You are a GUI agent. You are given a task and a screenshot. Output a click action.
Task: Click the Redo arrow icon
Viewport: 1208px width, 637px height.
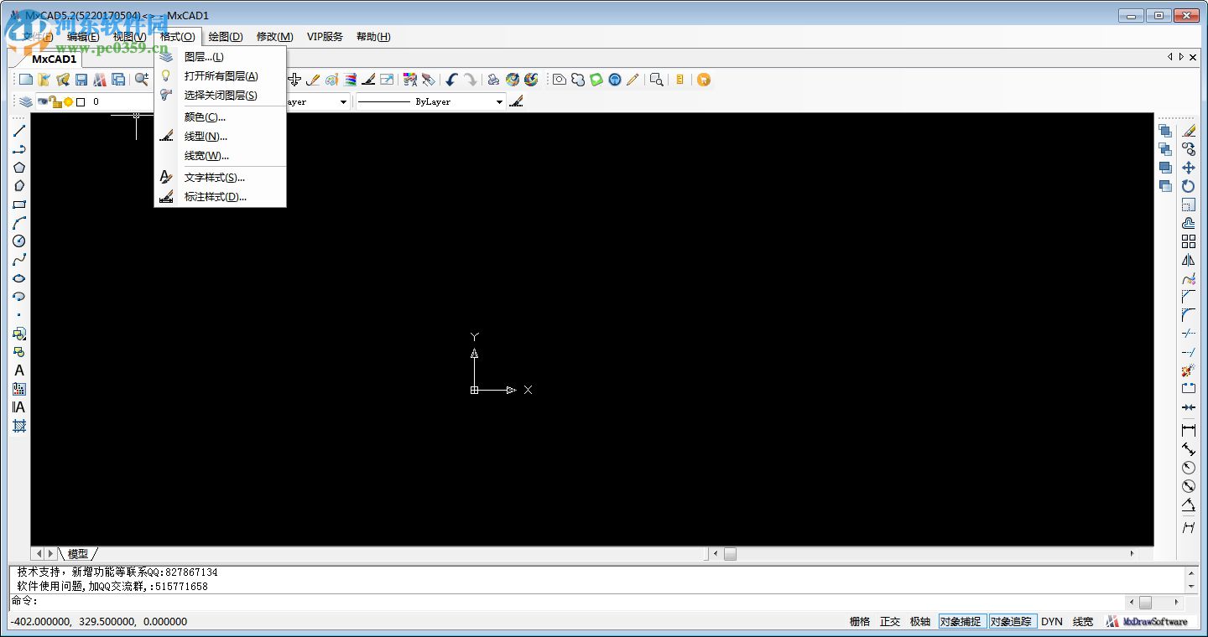(471, 80)
